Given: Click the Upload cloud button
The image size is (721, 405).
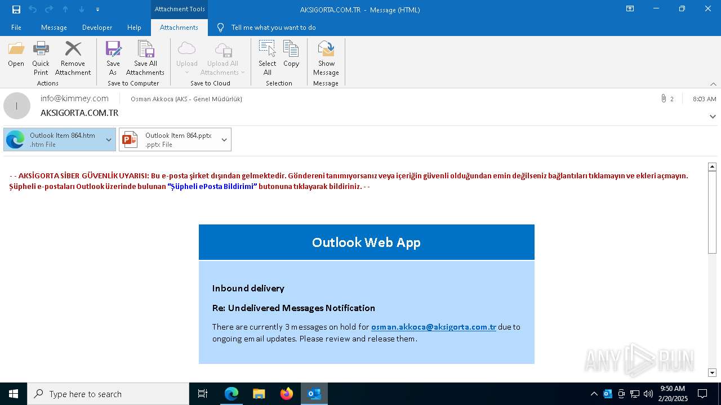Looking at the screenshot, I should point(186,58).
